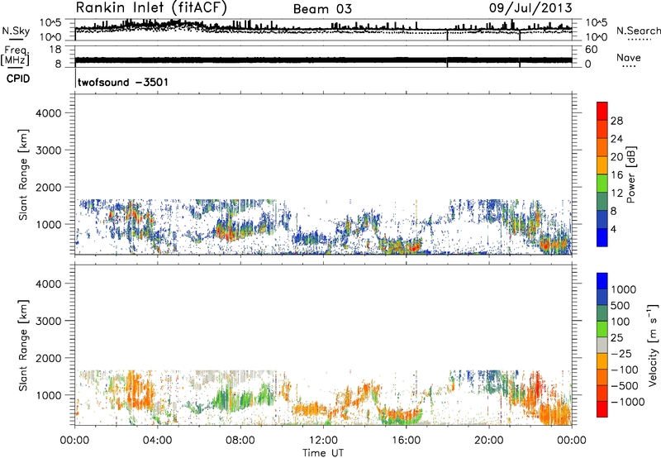Click the 'Power [dB]' colorbar label
Screen dimensions: 661x458
(630, 174)
